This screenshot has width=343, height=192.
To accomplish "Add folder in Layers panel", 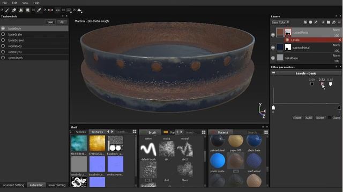I will 329,22.
